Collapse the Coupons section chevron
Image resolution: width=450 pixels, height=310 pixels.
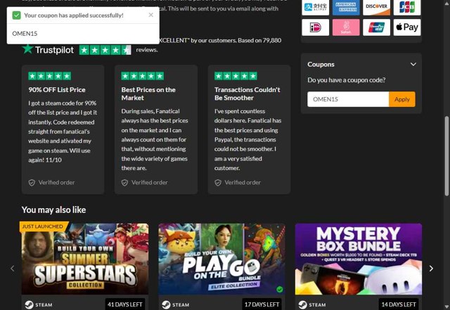click(413, 64)
